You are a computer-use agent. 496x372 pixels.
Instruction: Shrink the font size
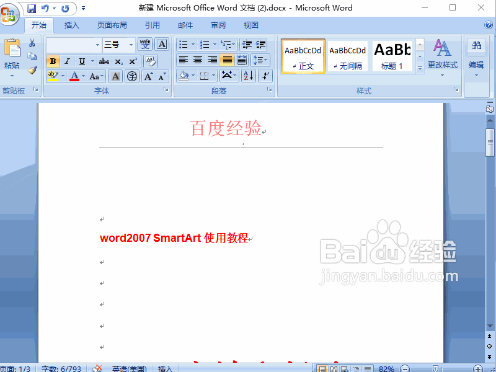click(x=162, y=76)
